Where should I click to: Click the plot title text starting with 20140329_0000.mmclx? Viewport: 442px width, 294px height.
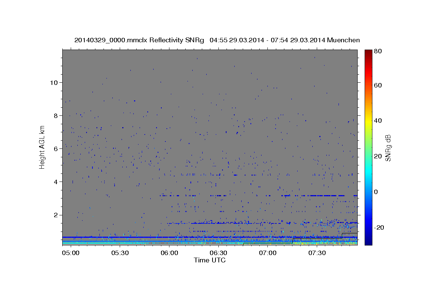coord(217,40)
